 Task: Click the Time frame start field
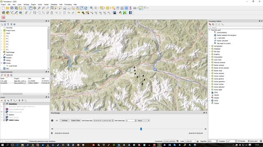(103, 120)
